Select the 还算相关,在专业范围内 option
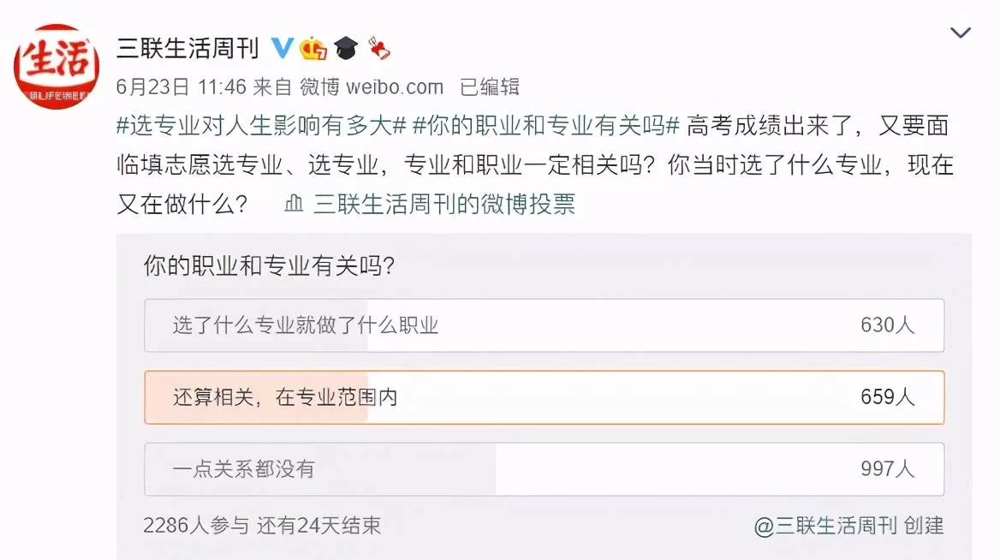Image resolution: width=1000 pixels, height=560 pixels. (x=544, y=397)
